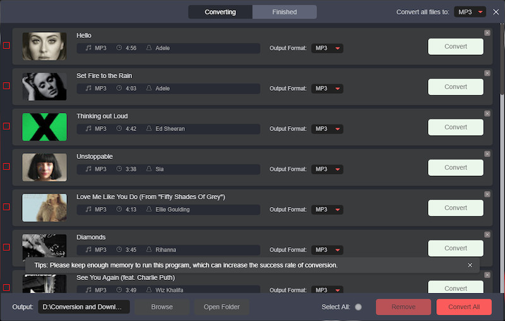The width and height of the screenshot is (505, 321).
Task: Remove See You Again via its X icon
Action: tap(487, 275)
